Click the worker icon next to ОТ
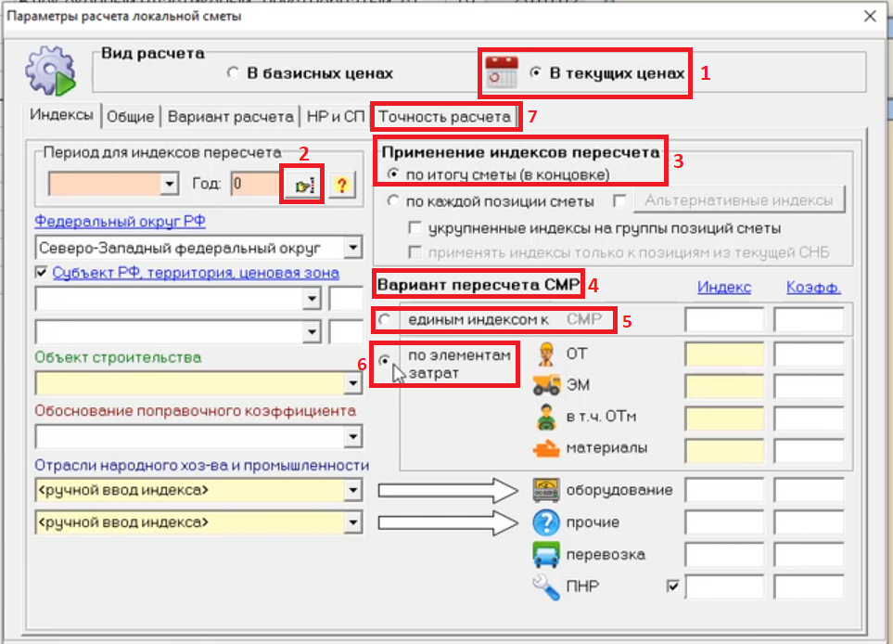 (x=547, y=353)
